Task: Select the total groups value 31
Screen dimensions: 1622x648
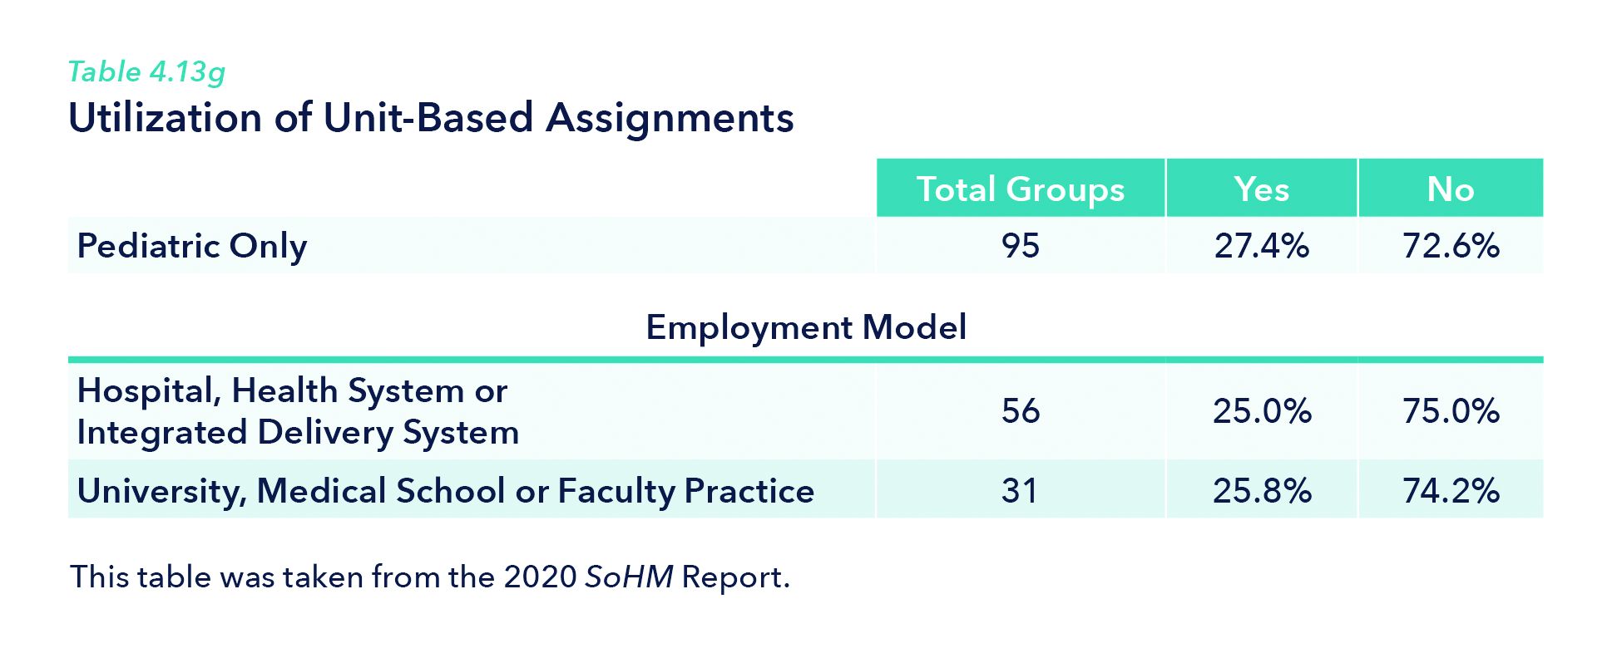Action: pyautogui.click(x=1020, y=491)
